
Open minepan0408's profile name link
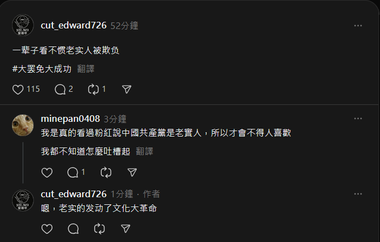coord(71,119)
